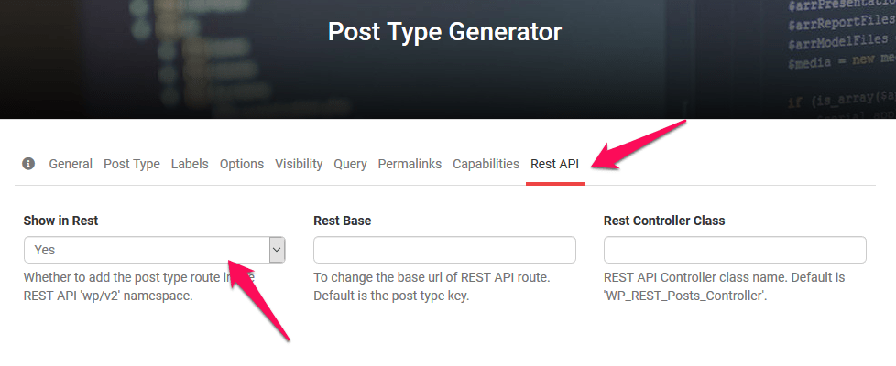The image size is (896, 366).
Task: Select the Rest API tab
Action: tap(555, 164)
